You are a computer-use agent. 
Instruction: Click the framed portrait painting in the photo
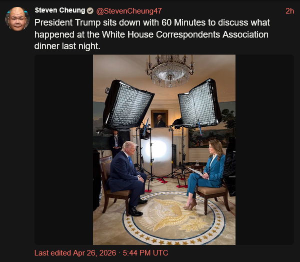click(159, 119)
